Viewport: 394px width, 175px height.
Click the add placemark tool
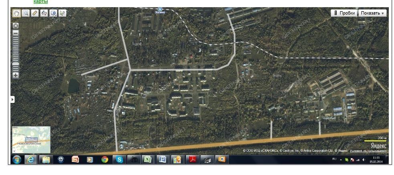tap(53, 13)
